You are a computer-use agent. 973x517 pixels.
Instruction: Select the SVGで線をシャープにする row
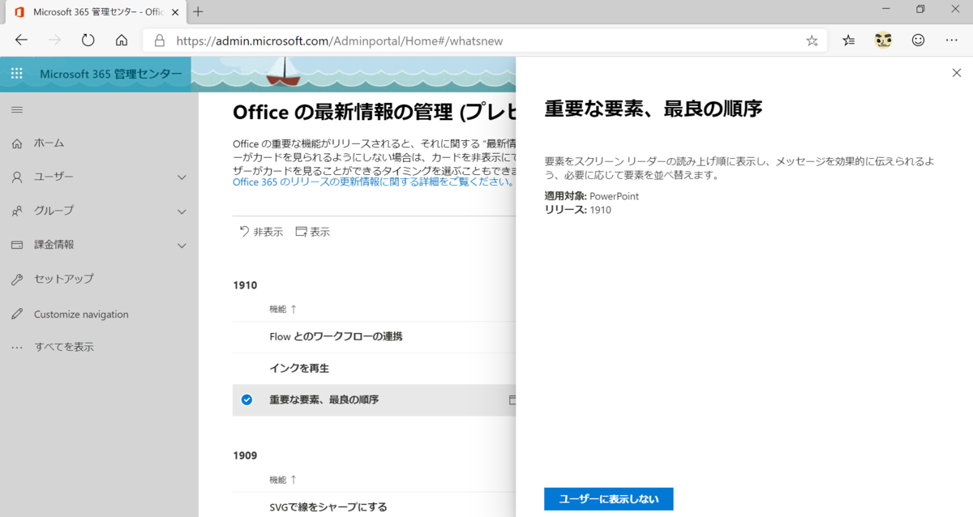point(374,507)
